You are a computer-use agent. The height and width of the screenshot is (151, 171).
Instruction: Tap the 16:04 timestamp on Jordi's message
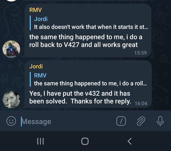[141, 104]
